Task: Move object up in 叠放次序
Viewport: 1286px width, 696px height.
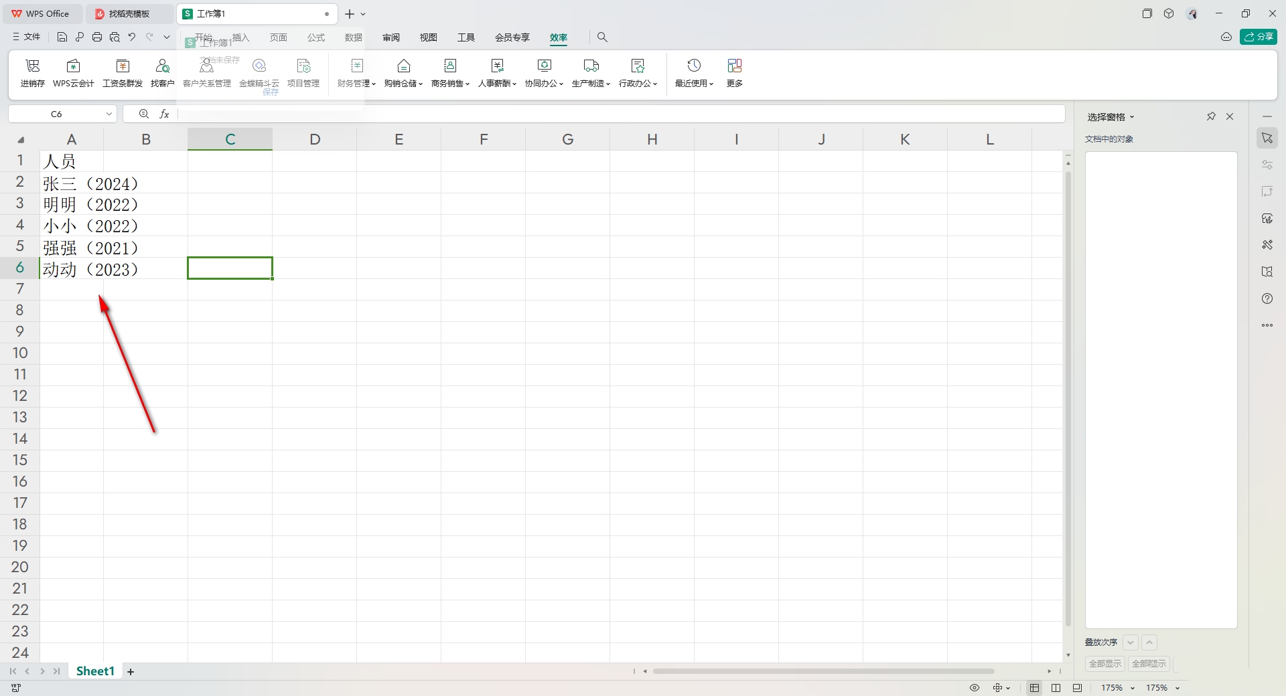Action: (x=1149, y=642)
